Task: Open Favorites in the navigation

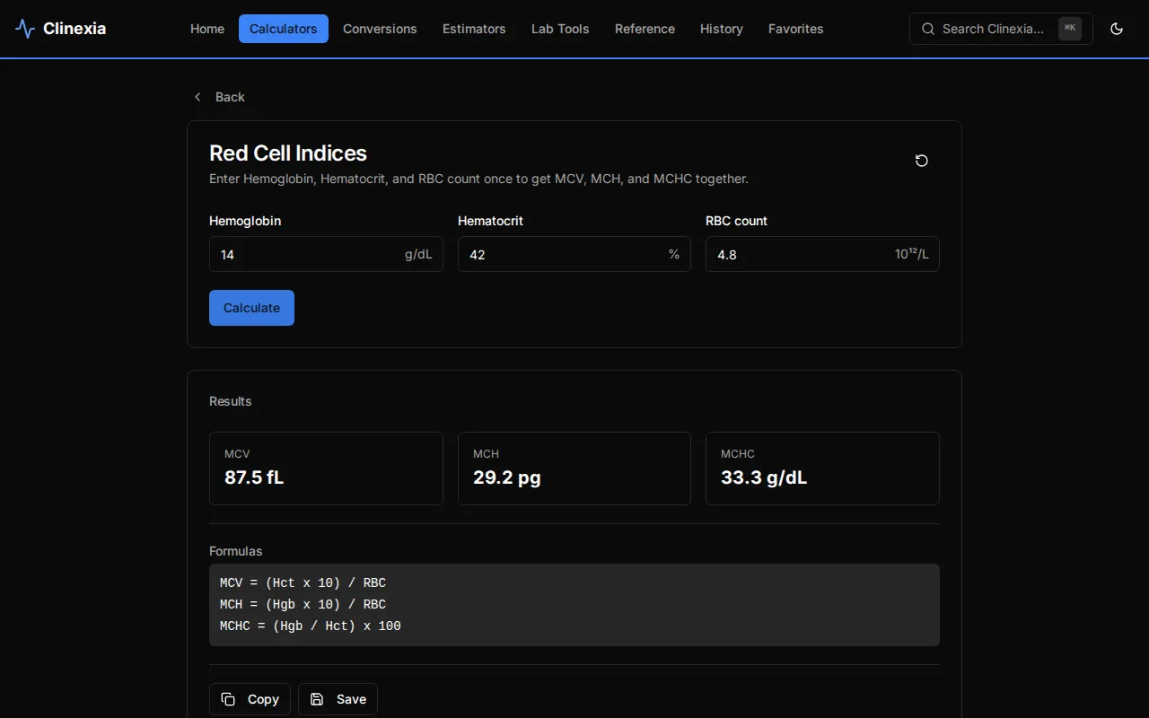Action: point(796,29)
